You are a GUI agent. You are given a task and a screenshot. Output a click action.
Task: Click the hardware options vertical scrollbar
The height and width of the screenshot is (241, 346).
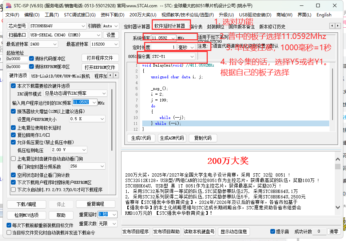(112, 120)
